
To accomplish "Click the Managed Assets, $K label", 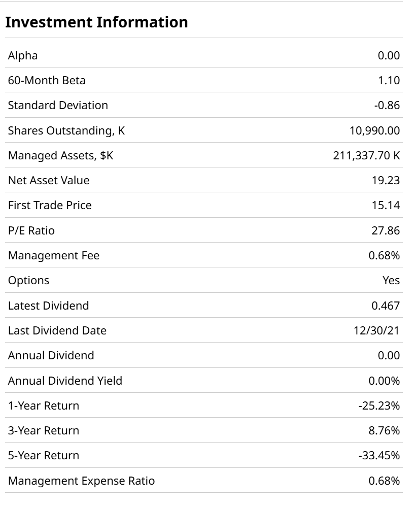I will (x=61, y=156).
